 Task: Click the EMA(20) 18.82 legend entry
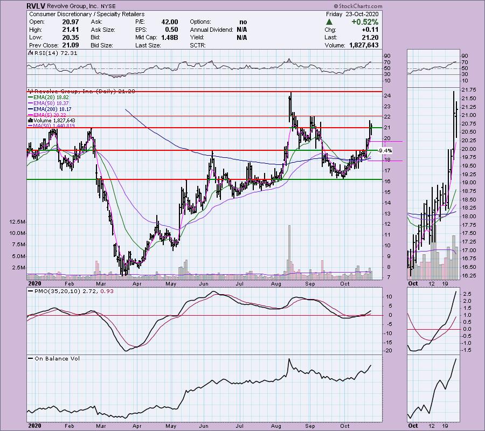51,98
